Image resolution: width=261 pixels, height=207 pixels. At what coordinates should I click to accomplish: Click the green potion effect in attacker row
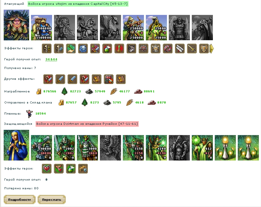(x=107, y=49)
